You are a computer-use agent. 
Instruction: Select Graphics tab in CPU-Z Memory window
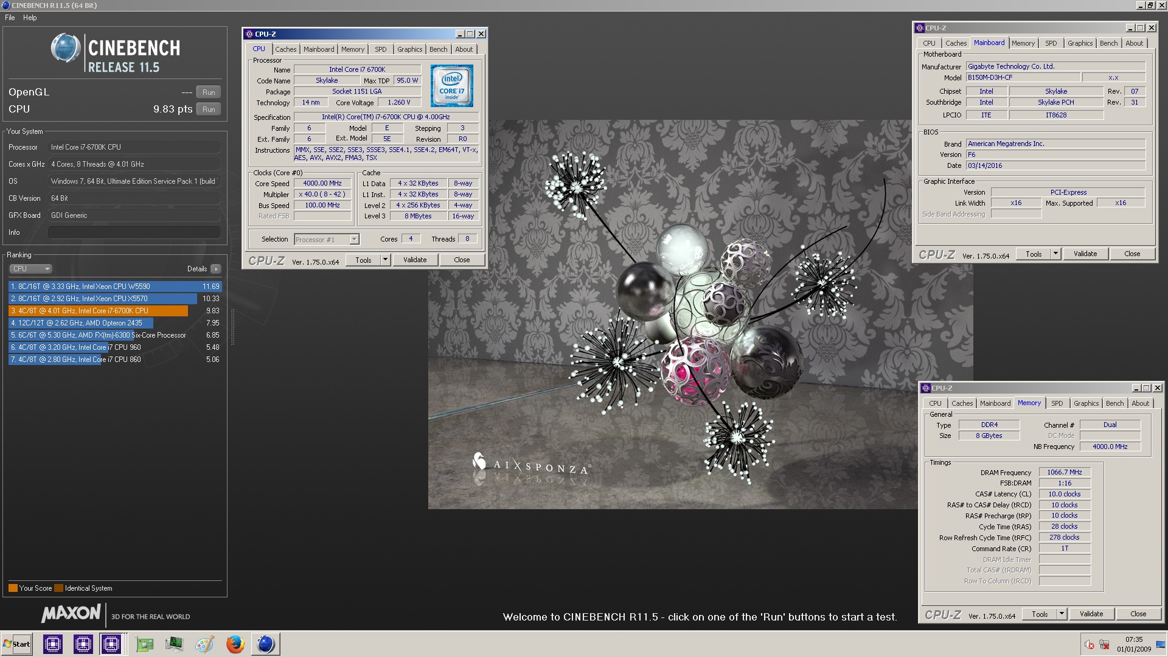1086,403
